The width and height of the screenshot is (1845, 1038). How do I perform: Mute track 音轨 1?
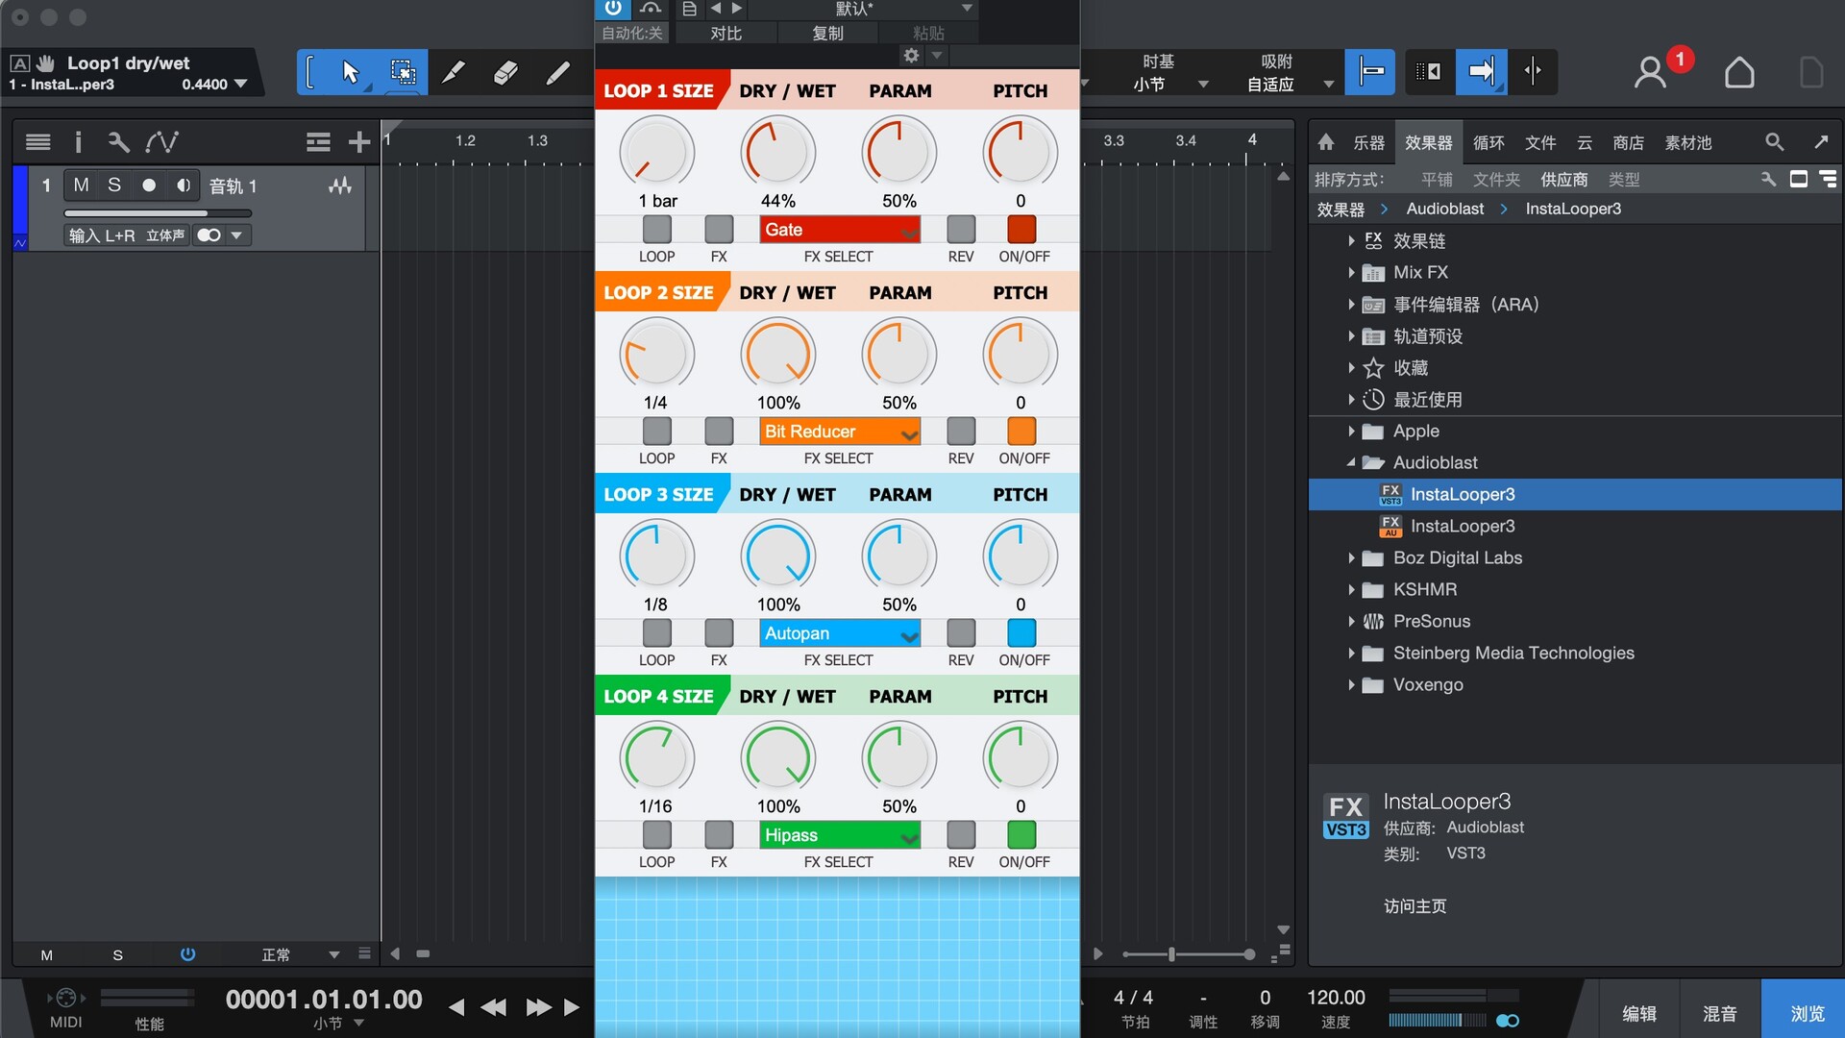point(81,185)
